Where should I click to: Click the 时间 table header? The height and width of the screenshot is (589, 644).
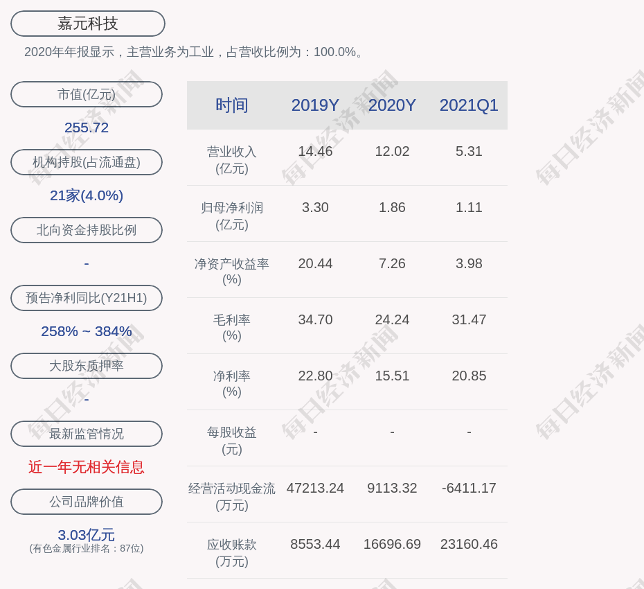(232, 105)
